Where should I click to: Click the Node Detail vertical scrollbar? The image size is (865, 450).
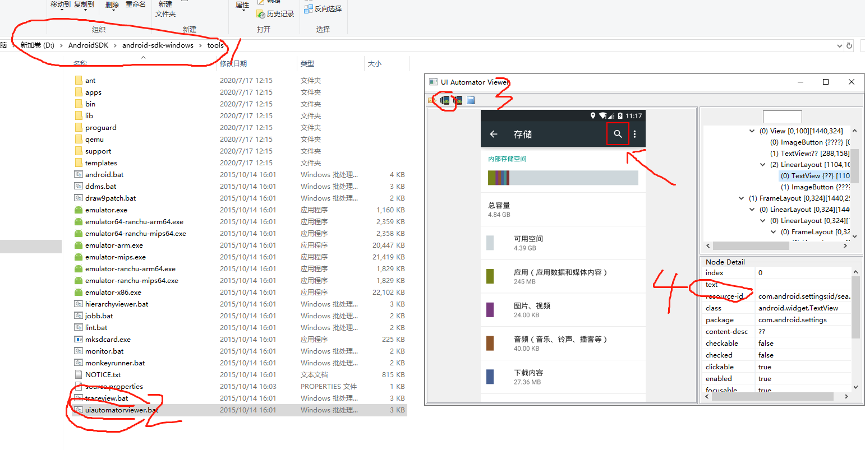(x=855, y=307)
